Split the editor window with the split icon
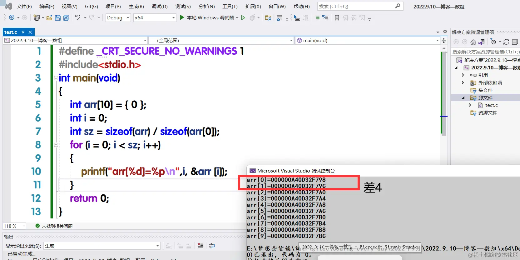Viewport: 520px width, 260px height. click(444, 41)
